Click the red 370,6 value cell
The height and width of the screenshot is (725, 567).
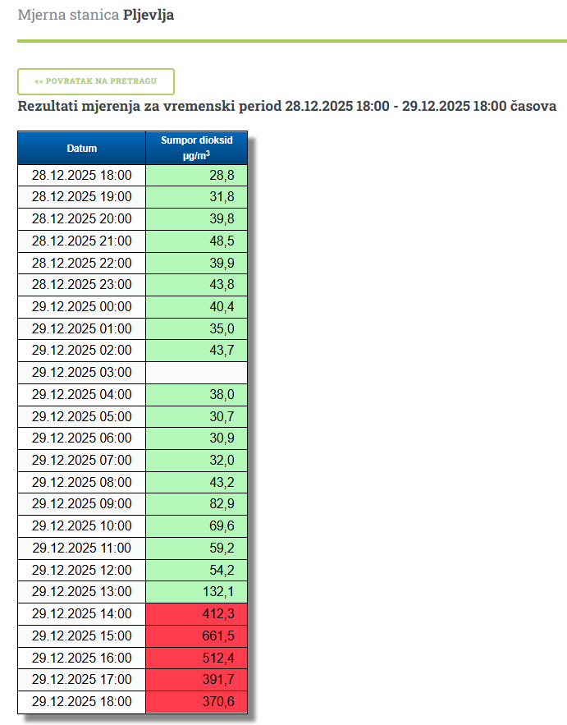(x=196, y=701)
